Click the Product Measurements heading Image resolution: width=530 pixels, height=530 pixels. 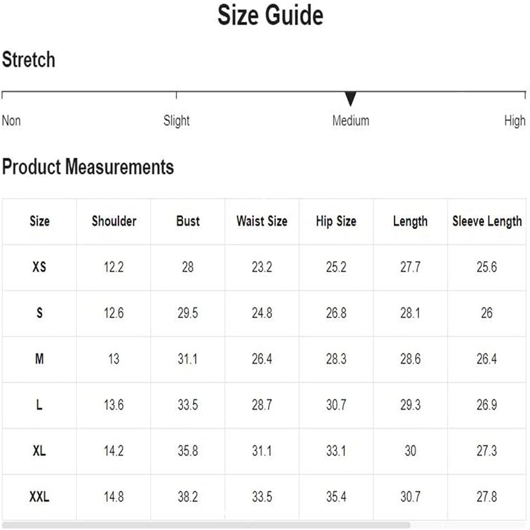point(88,167)
